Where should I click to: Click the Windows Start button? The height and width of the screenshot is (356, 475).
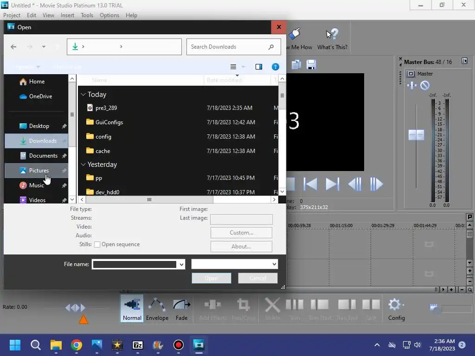pyautogui.click(x=15, y=345)
